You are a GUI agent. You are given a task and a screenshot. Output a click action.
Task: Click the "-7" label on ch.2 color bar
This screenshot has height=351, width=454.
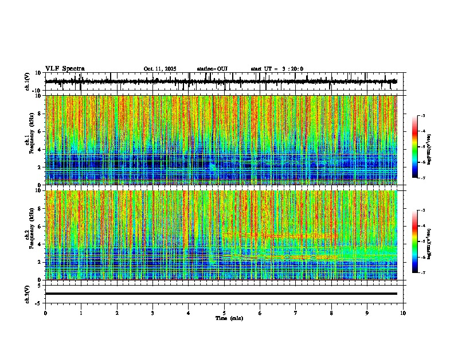[423, 273]
